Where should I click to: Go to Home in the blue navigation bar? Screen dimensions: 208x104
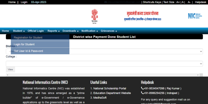click(x=5, y=31)
